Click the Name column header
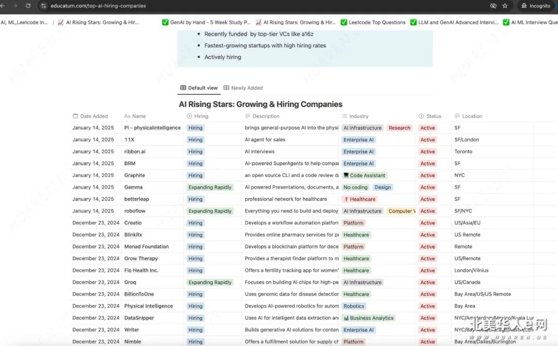 pyautogui.click(x=135, y=116)
